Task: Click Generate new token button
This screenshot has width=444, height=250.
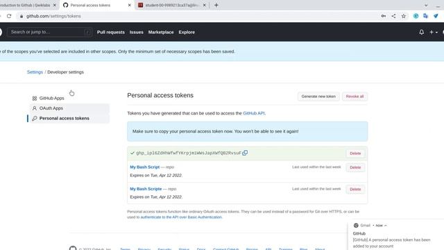Action: (x=318, y=97)
